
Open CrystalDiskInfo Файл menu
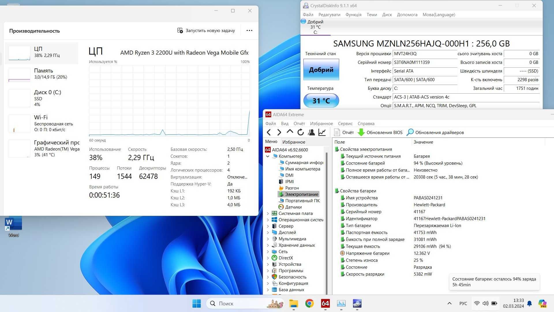pos(308,15)
